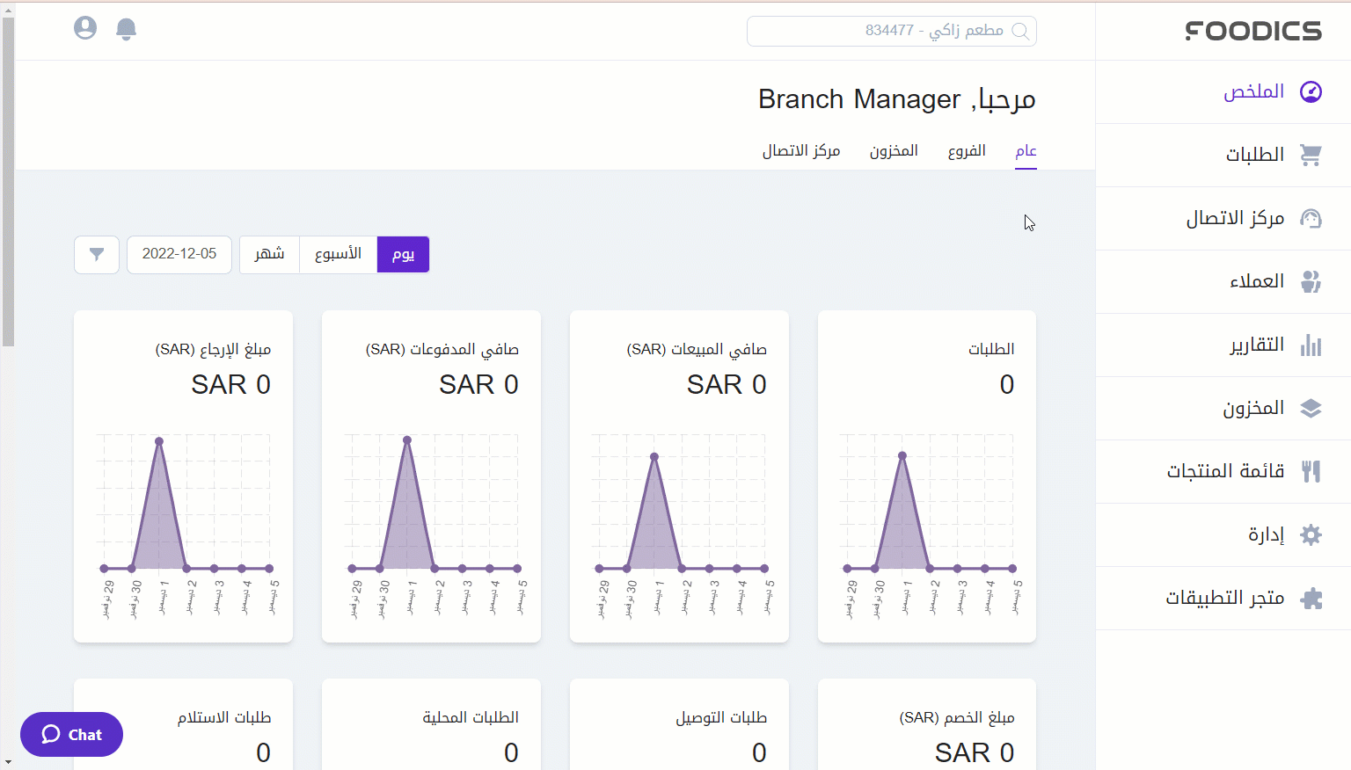Click the chat bubble icon
The height and width of the screenshot is (770, 1351).
(51, 734)
